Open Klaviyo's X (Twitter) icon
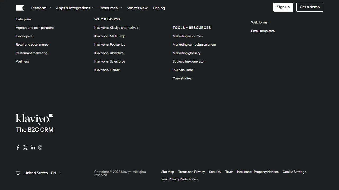 (25, 148)
